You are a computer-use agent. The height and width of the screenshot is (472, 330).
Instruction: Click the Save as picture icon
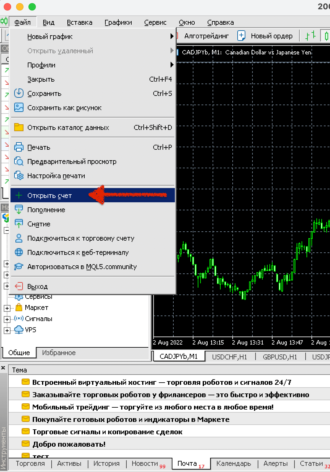[19, 108]
